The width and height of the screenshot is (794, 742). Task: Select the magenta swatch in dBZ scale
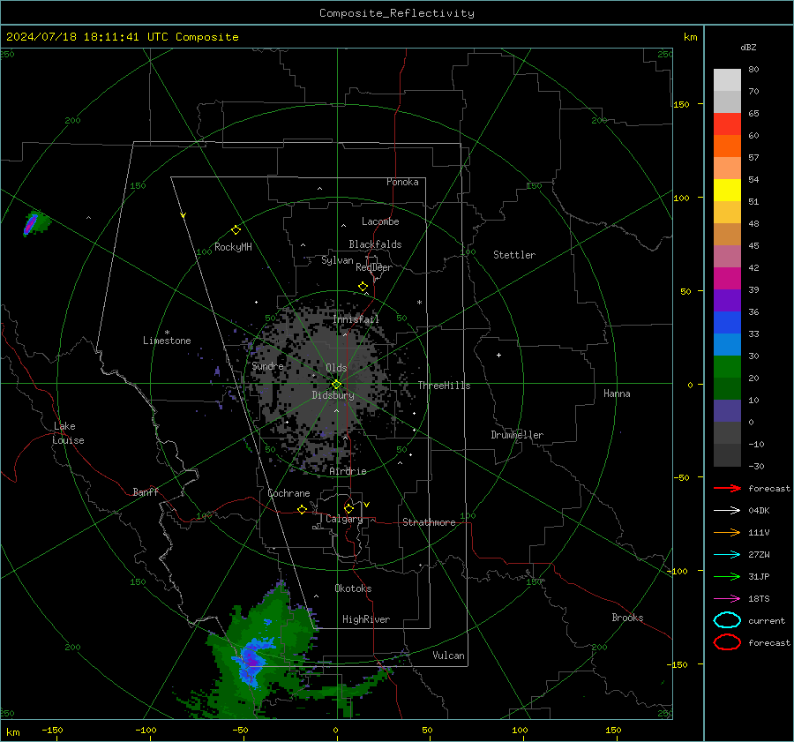(727, 278)
